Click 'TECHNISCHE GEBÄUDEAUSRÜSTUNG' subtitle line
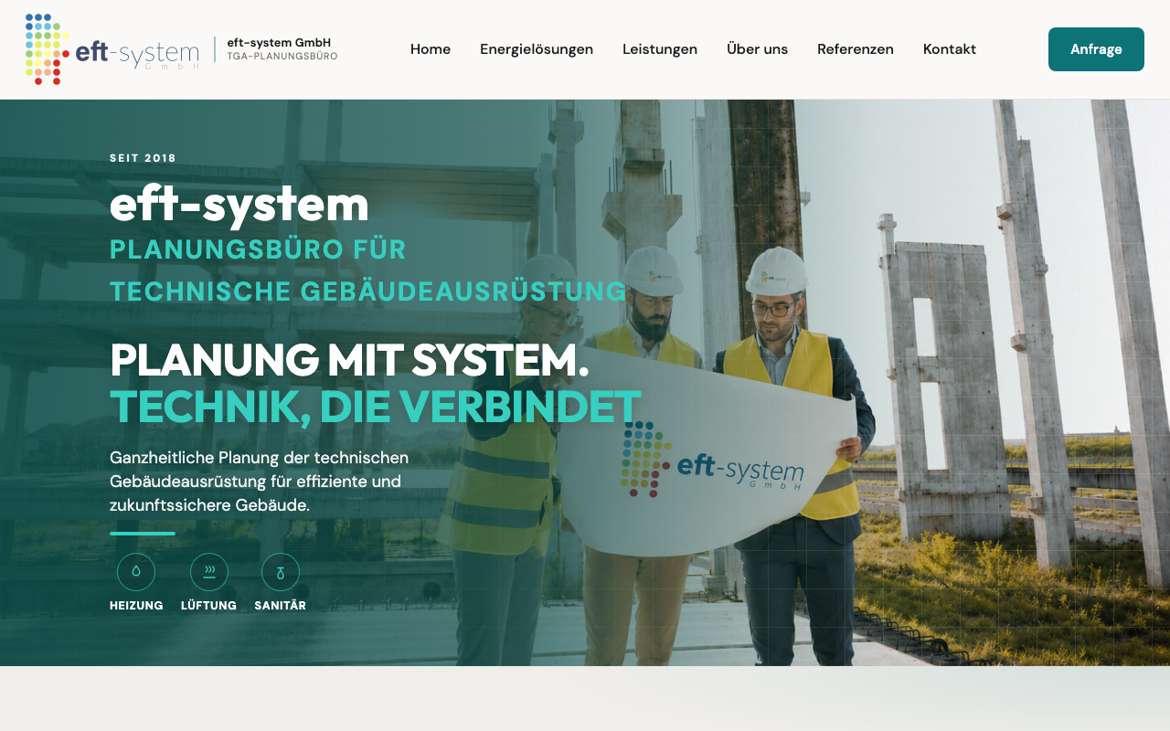1170x731 pixels. [368, 291]
